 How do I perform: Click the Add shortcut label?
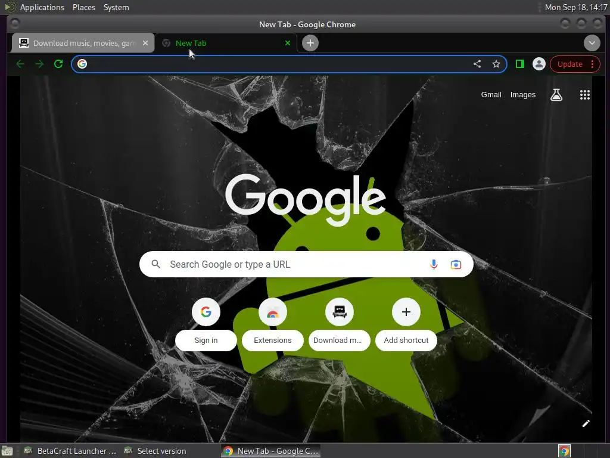[406, 341]
